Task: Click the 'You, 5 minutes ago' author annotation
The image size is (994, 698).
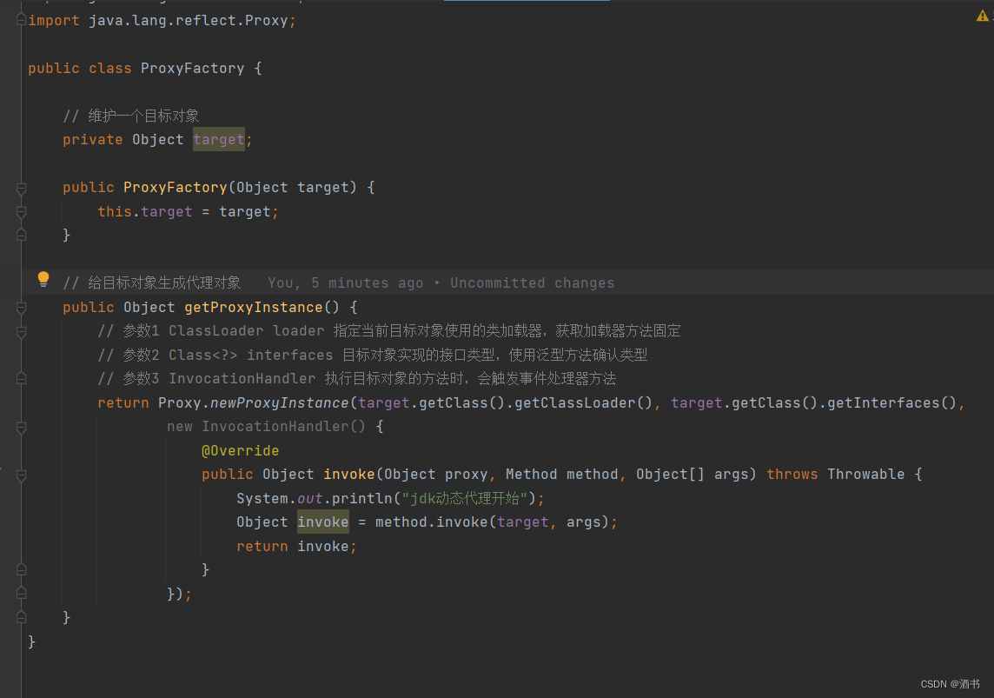Action: (x=343, y=282)
